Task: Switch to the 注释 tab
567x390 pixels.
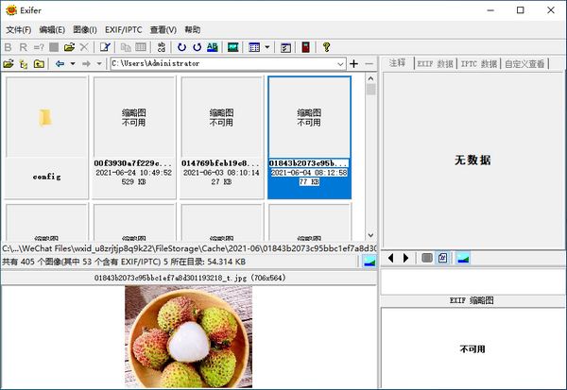Action: pyautogui.click(x=398, y=63)
